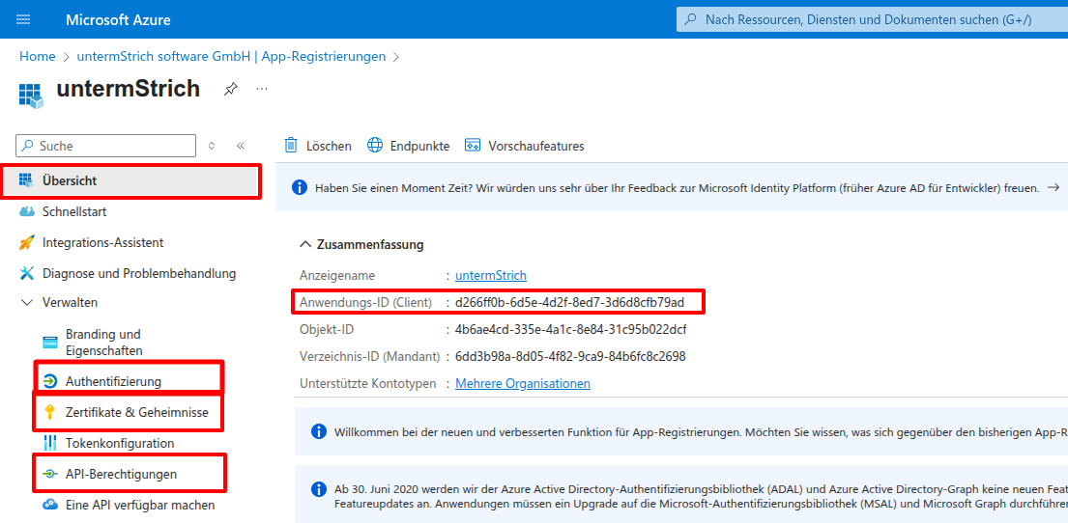This screenshot has width=1068, height=523.
Task: Open the more options ellipsis beside title
Action: point(262,89)
